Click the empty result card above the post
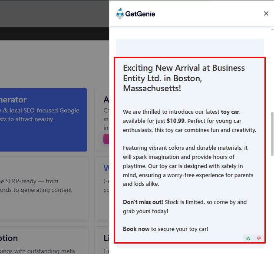The height and width of the screenshot is (254, 274). (190, 47)
